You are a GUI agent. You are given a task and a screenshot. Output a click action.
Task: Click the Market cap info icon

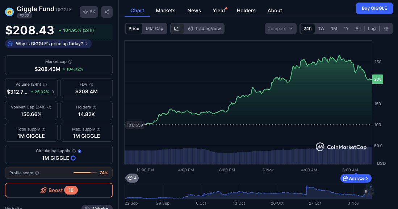(x=70, y=62)
